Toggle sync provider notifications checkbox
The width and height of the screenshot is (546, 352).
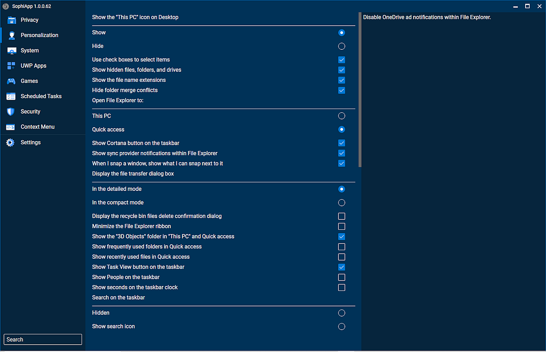tap(342, 153)
